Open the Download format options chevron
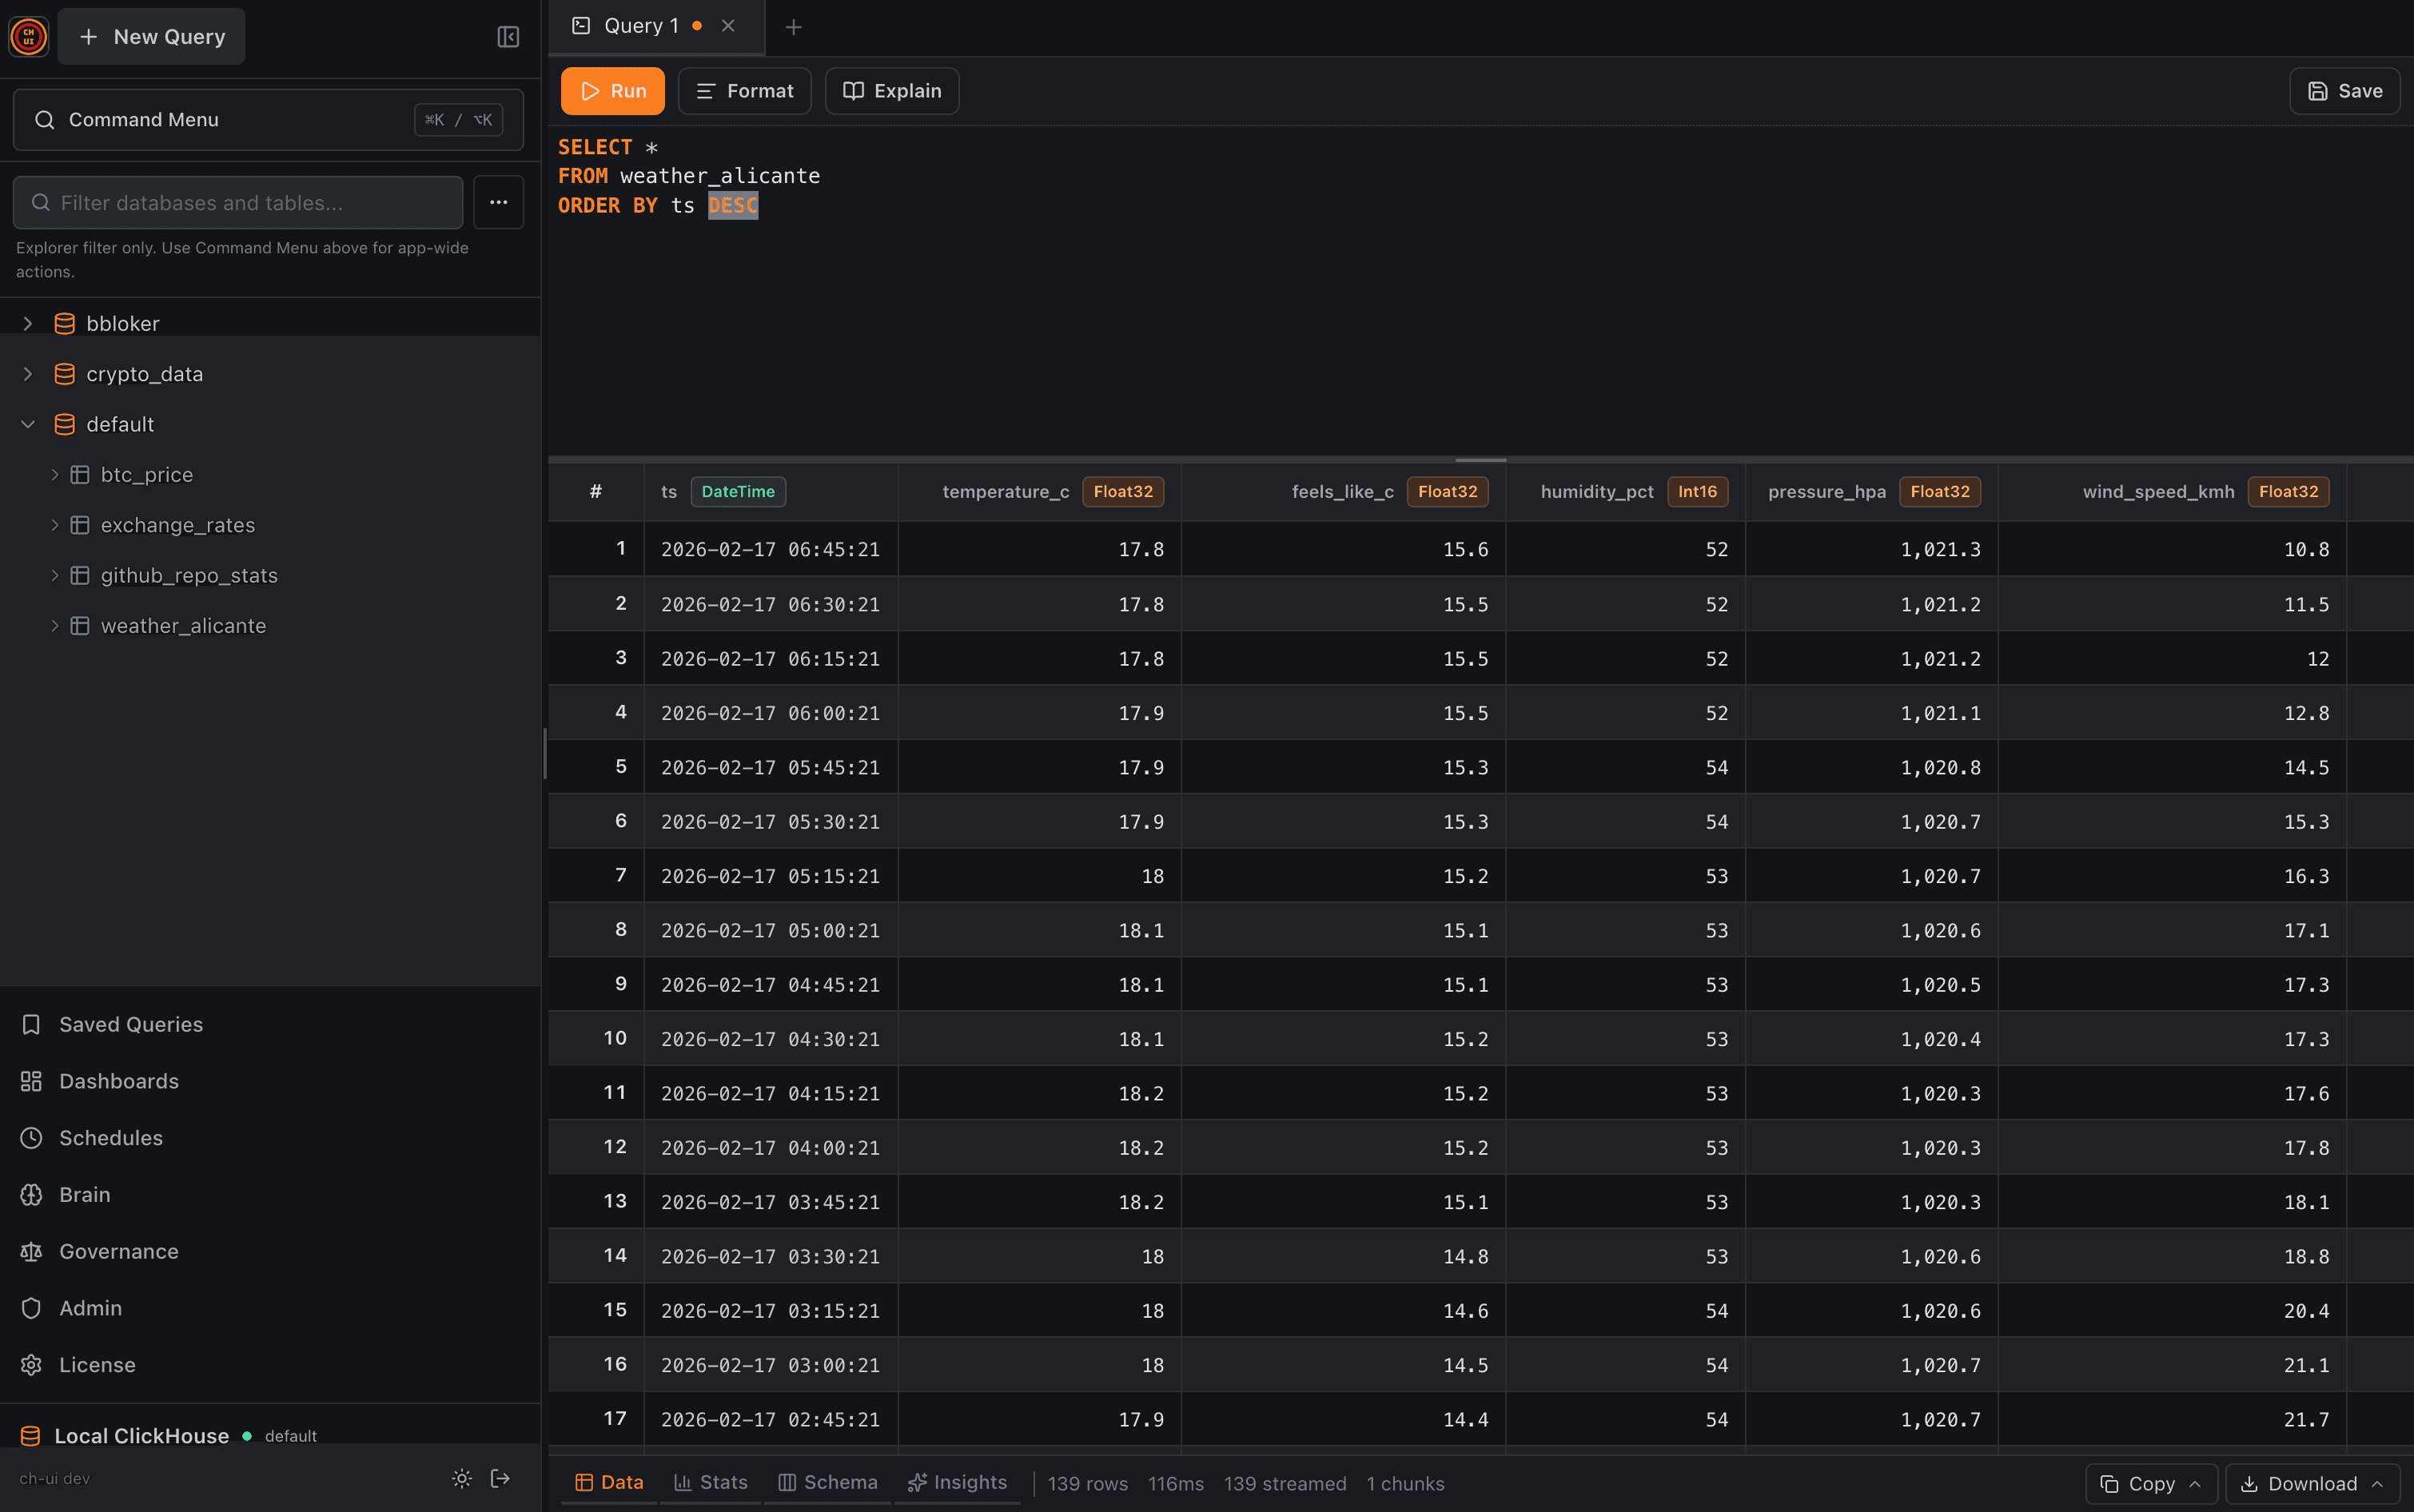The height and width of the screenshot is (1512, 2414). click(x=2382, y=1483)
